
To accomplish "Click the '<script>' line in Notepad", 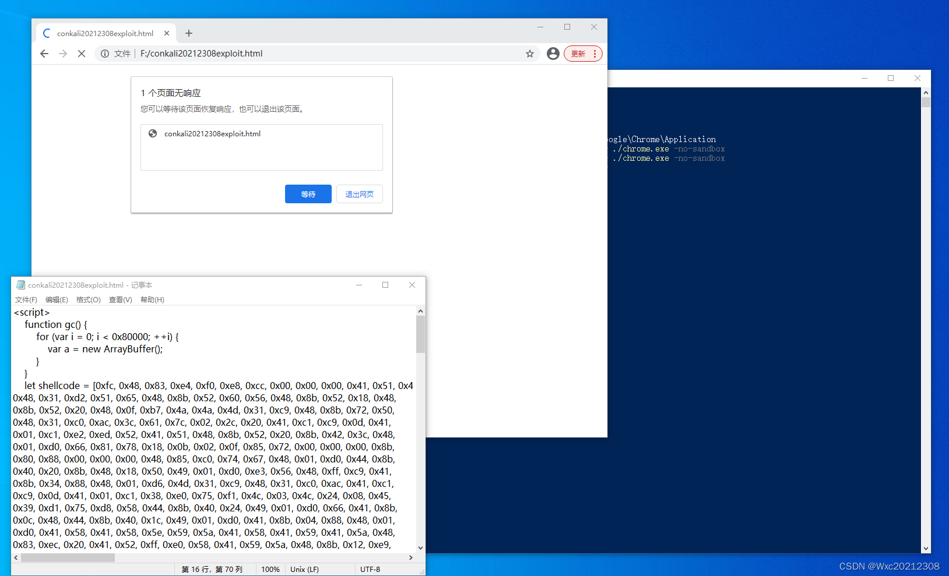I will 31,312.
